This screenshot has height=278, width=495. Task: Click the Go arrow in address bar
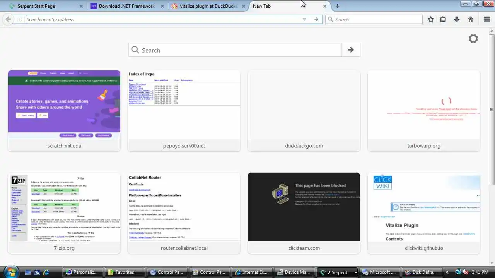click(x=316, y=19)
